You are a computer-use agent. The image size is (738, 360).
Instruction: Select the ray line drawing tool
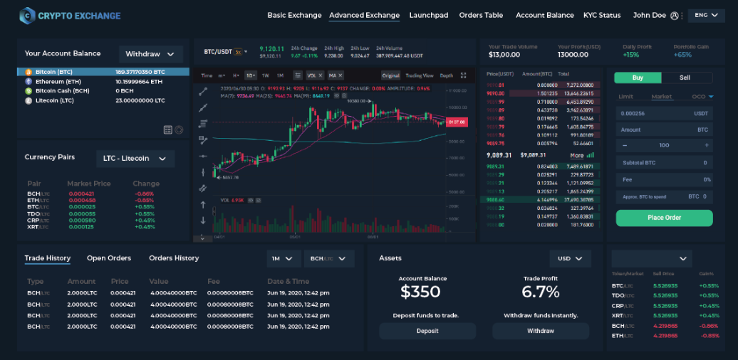(x=203, y=108)
